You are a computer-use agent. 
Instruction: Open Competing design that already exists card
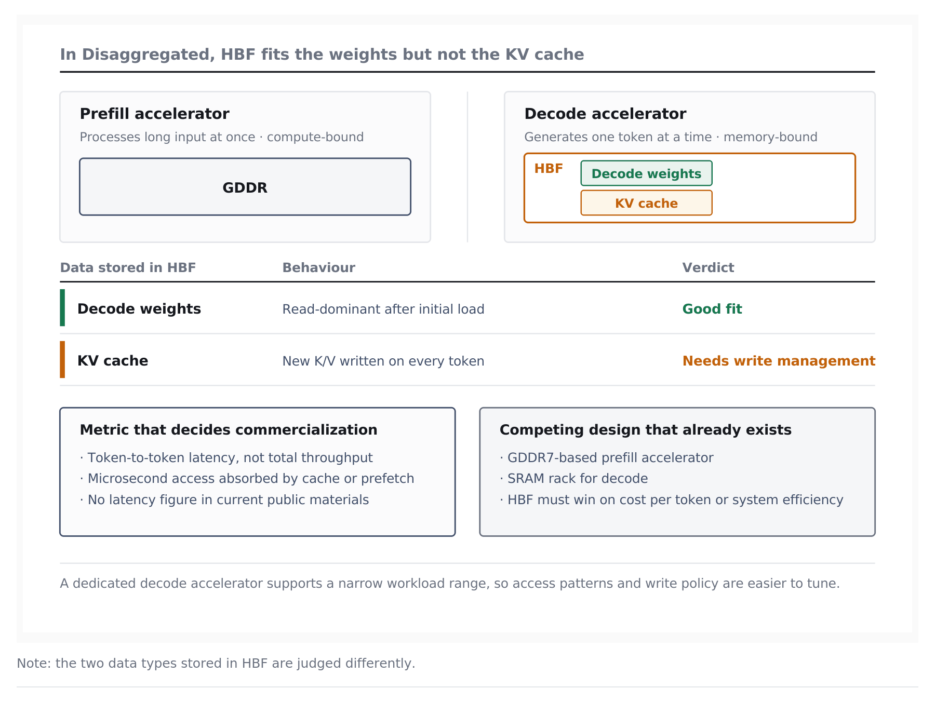coord(677,472)
